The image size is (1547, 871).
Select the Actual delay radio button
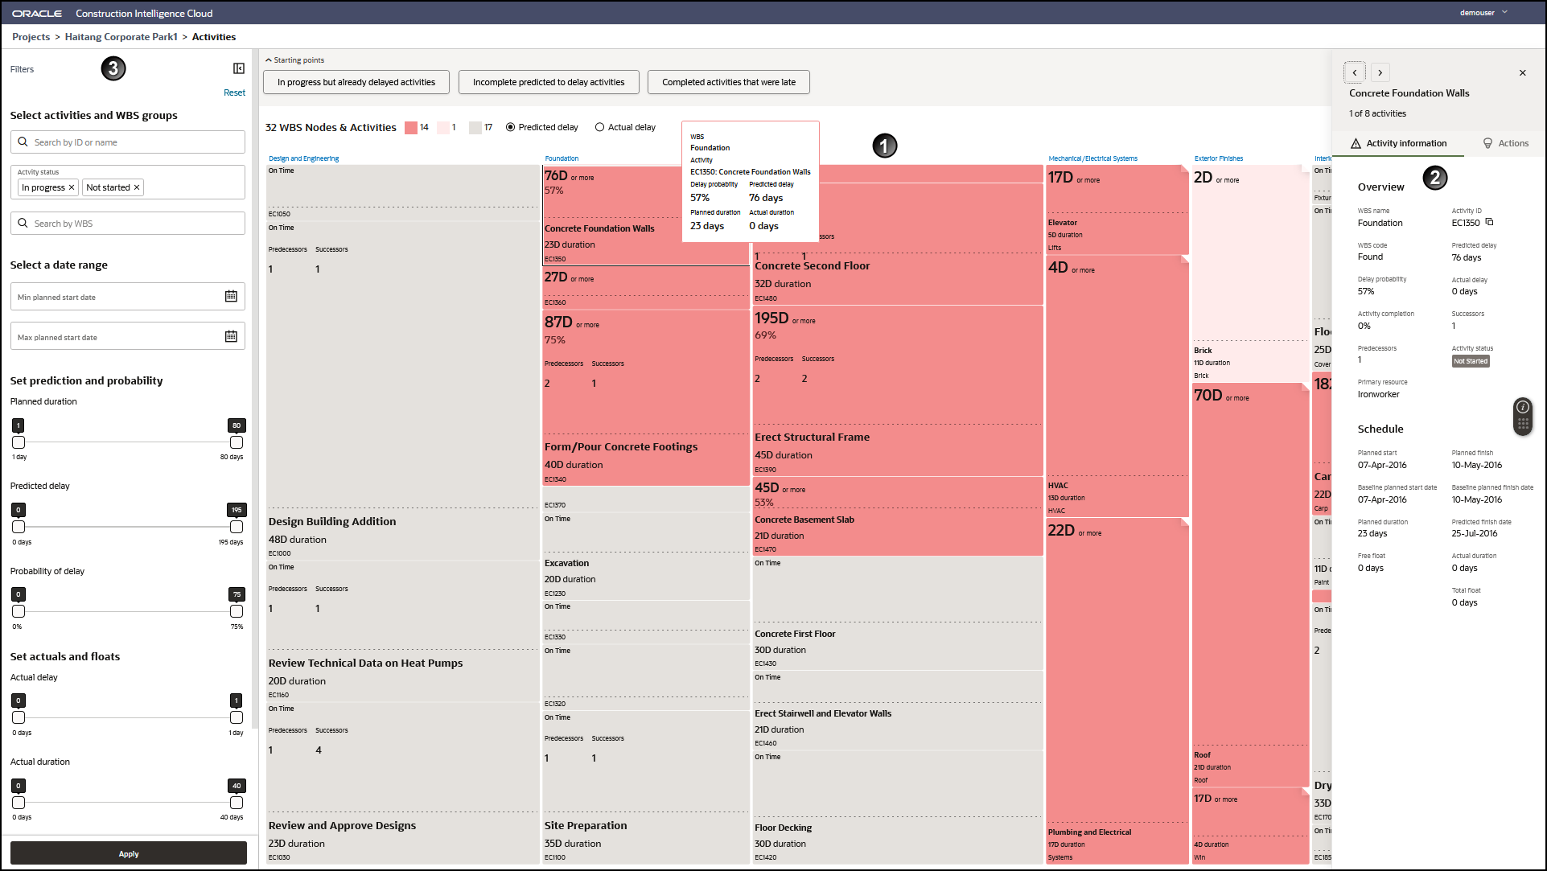[x=599, y=127]
